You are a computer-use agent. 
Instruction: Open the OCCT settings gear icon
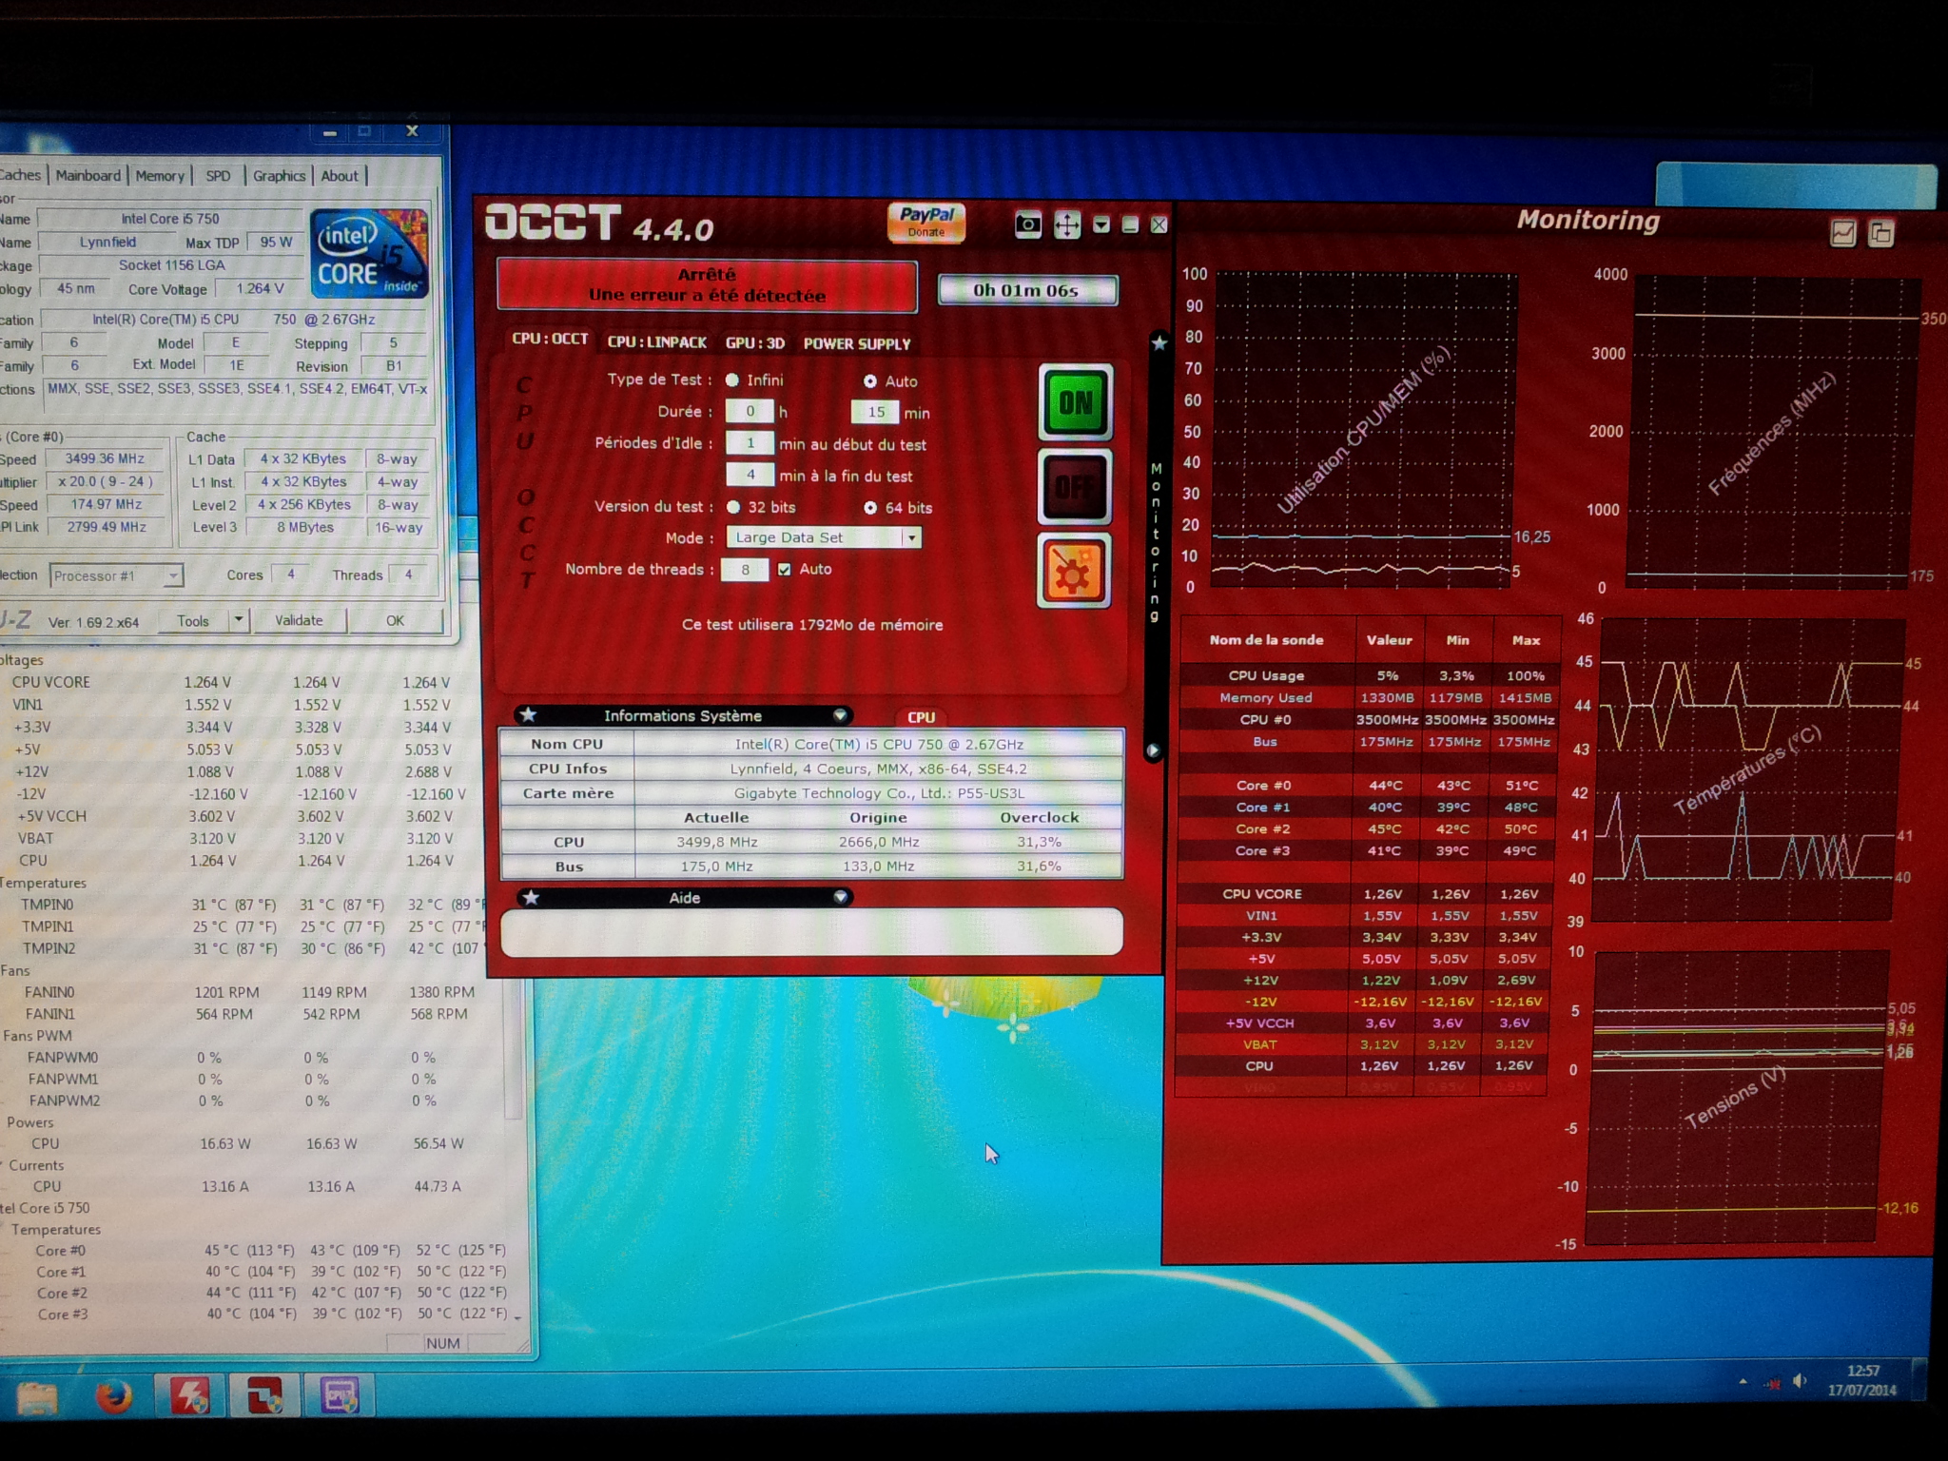click(x=1074, y=572)
